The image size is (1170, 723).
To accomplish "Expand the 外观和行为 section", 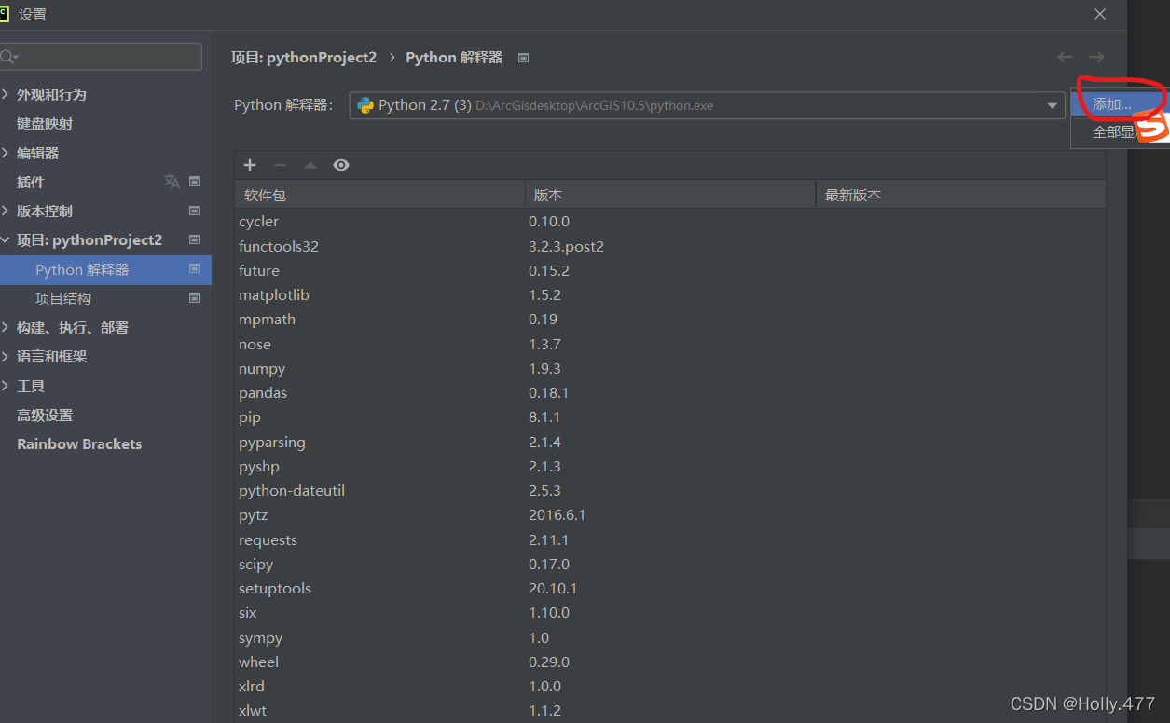I will tap(6, 94).
